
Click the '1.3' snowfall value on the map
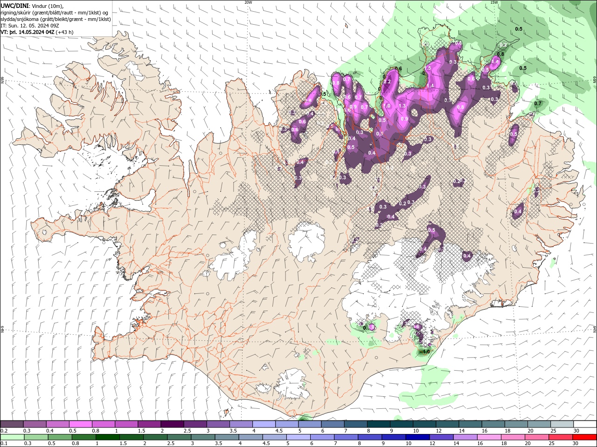coord(403,106)
